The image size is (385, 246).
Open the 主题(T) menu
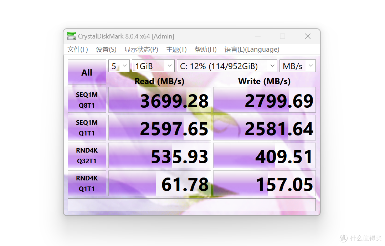click(176, 50)
